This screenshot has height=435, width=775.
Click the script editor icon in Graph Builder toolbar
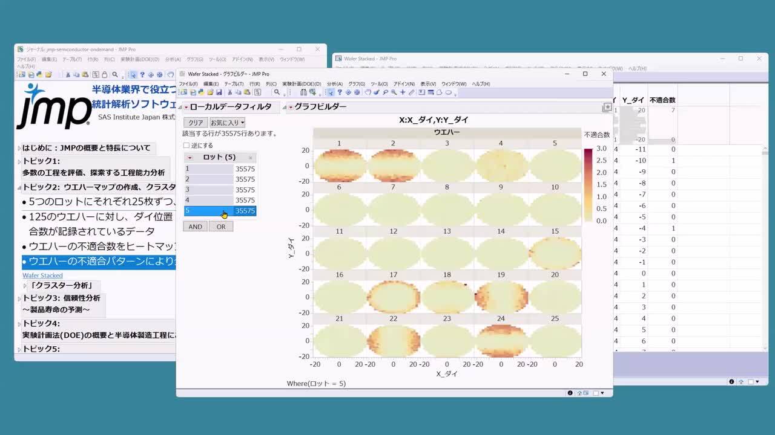(x=257, y=92)
